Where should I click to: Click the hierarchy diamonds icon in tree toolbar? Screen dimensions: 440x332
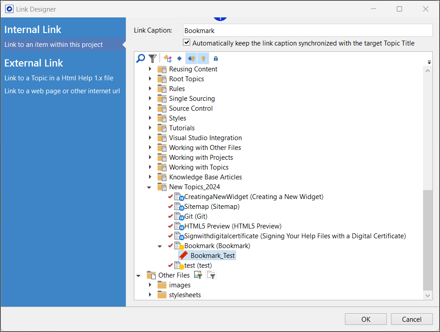[x=168, y=58]
